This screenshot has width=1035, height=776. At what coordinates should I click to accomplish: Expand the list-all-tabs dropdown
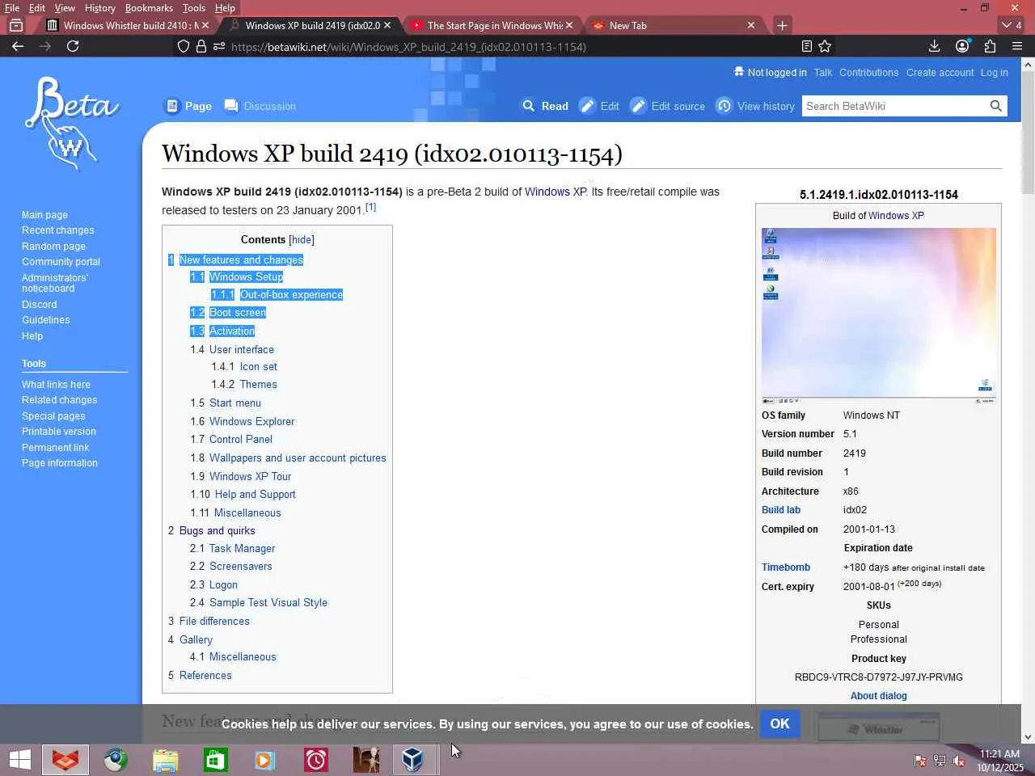tap(1012, 25)
